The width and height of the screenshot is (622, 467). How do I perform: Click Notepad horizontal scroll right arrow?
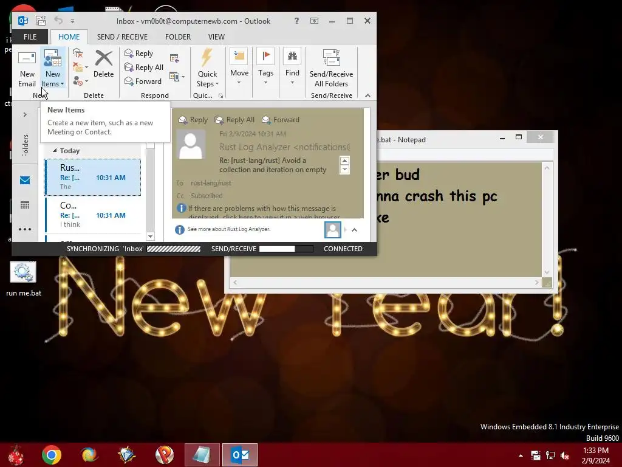click(x=536, y=282)
